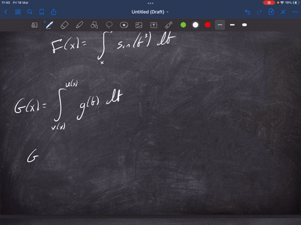301x225 pixels.
Task: Go back using the back chevron
Action: coord(6,12)
